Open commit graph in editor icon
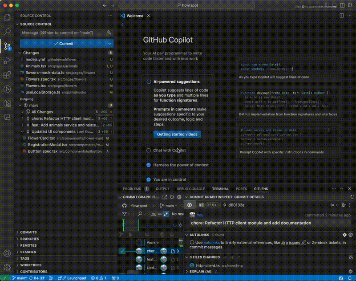This screenshot has width=356, height=281. pyautogui.click(x=165, y=197)
